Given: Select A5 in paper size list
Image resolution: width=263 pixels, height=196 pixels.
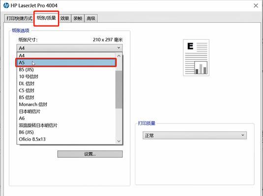Looking at the screenshot, I should tap(66, 63).
